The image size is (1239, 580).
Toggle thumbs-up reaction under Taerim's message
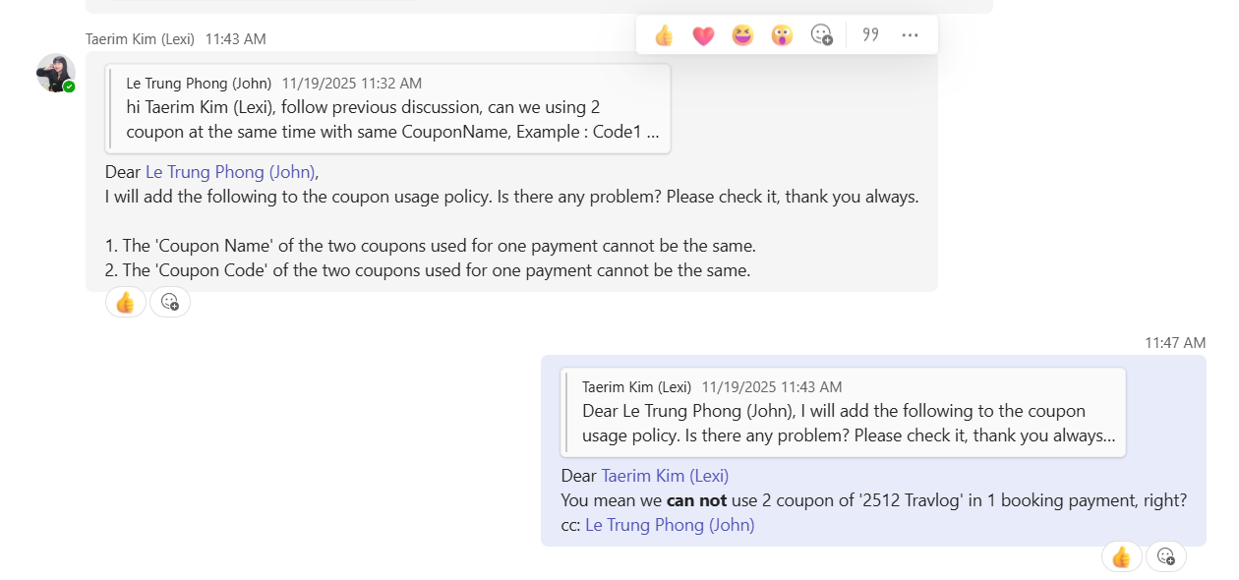tap(125, 303)
